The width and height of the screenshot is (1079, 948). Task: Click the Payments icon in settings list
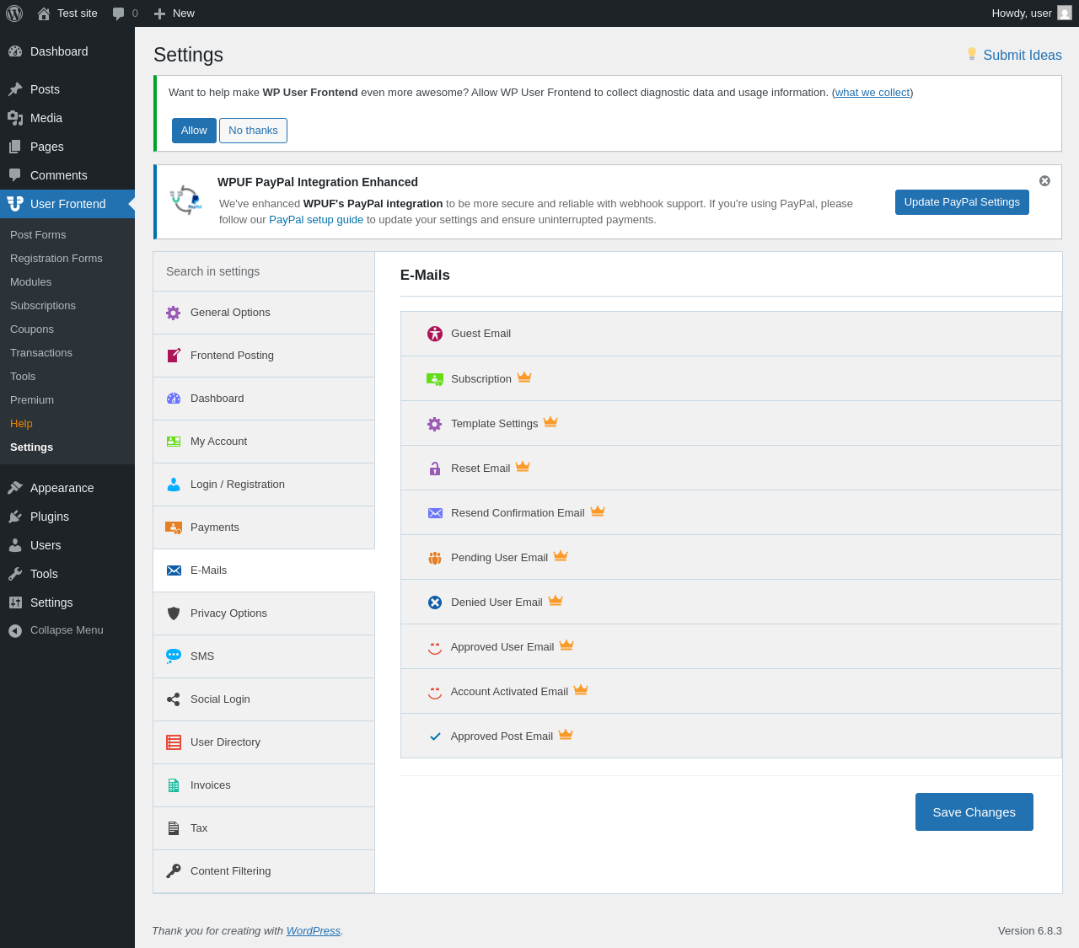(174, 528)
